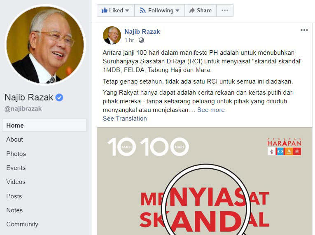The image size is (315, 235).
Task: Open the page's three-dot more menu
Action: pyautogui.click(x=224, y=10)
